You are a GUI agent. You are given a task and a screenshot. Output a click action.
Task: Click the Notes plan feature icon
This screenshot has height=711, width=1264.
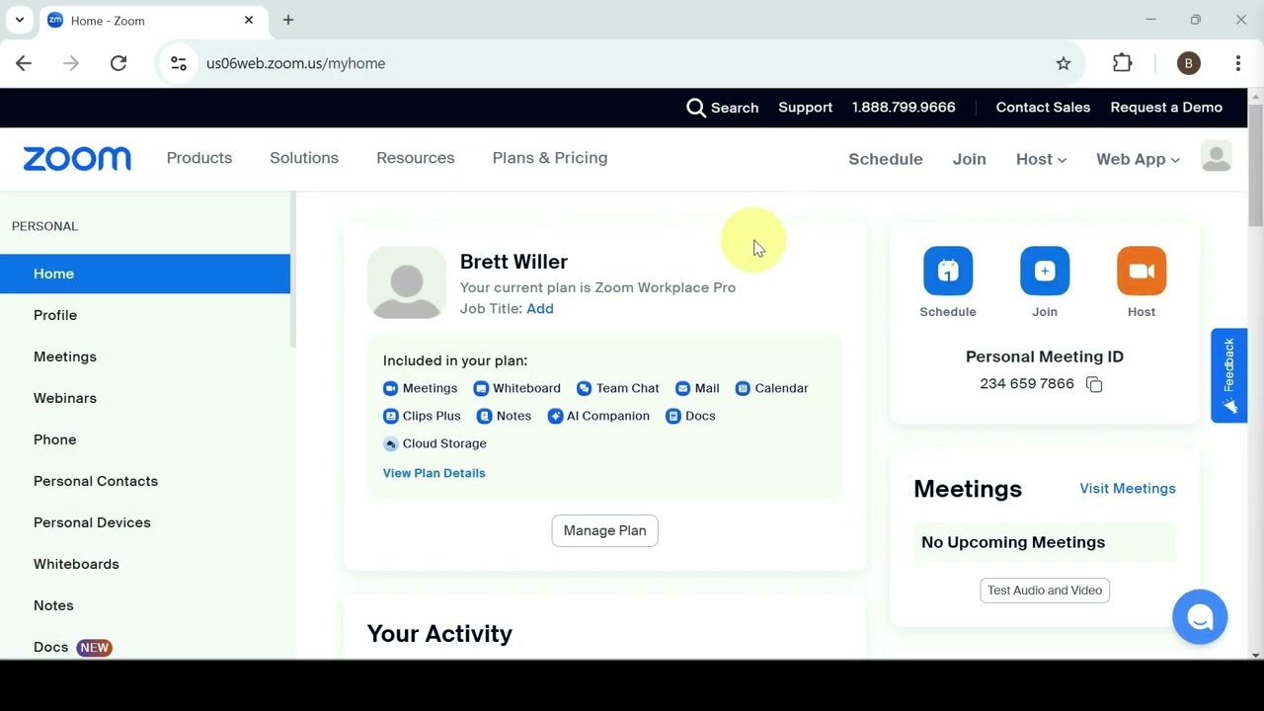(x=484, y=416)
